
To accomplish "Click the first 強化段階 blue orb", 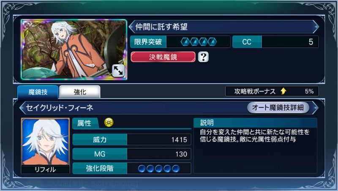I will [x=142, y=169].
